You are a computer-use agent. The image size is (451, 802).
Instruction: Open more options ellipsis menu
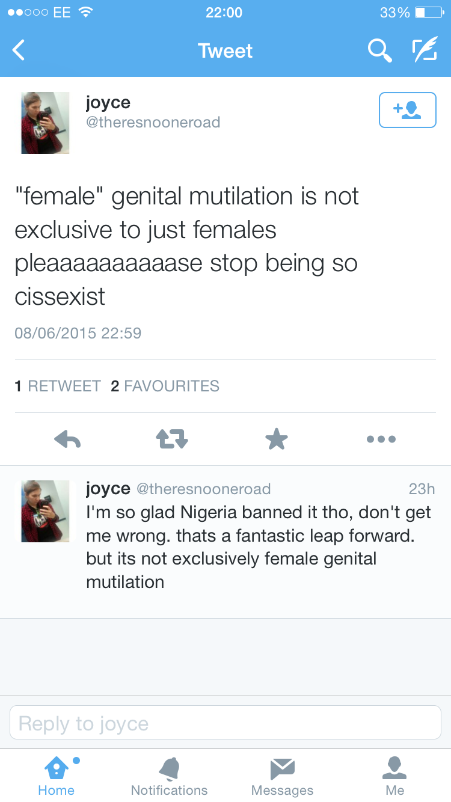381,439
